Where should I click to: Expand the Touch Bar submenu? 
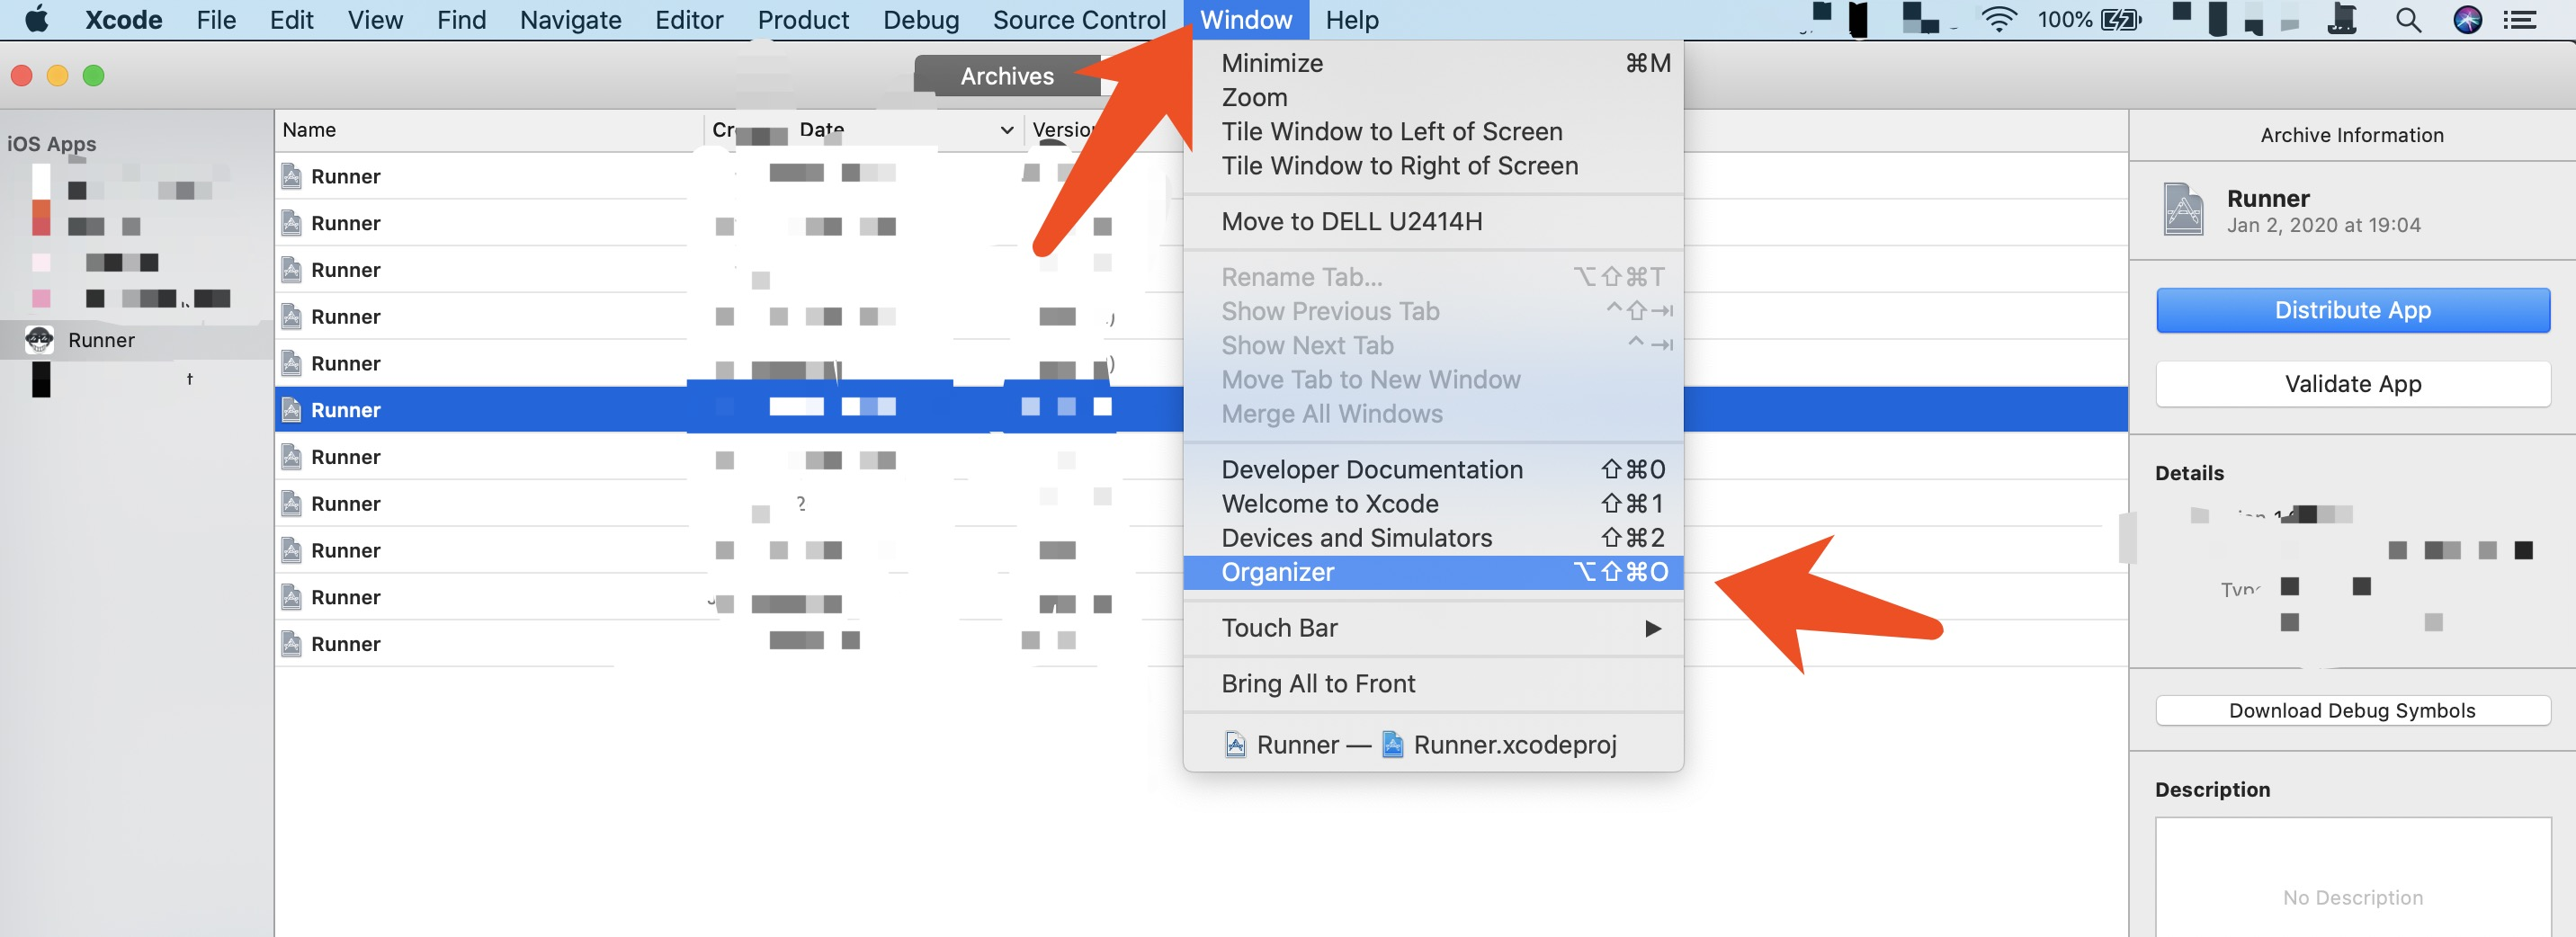click(x=1433, y=628)
